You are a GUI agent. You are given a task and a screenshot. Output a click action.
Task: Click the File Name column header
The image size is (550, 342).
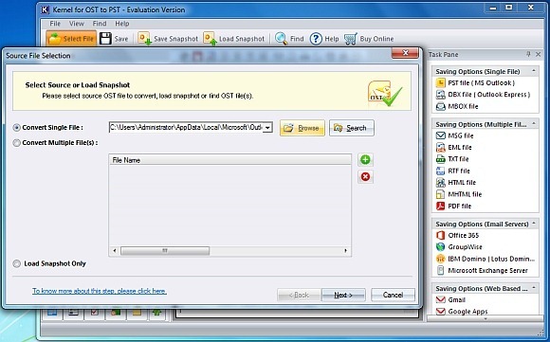pyautogui.click(x=230, y=160)
